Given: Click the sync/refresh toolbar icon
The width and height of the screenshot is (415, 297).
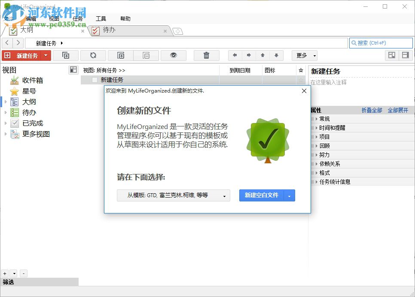Looking at the screenshot, I should pyautogui.click(x=93, y=55).
